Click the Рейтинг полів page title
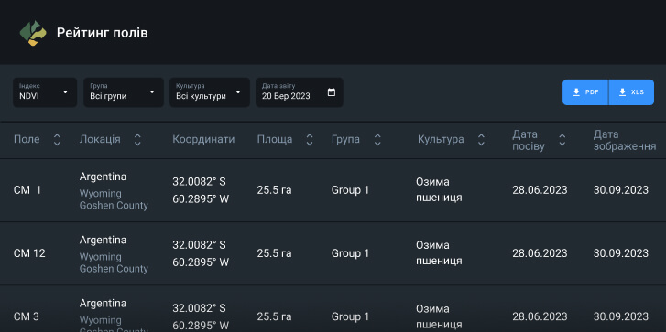The height and width of the screenshot is (332, 666). click(103, 33)
